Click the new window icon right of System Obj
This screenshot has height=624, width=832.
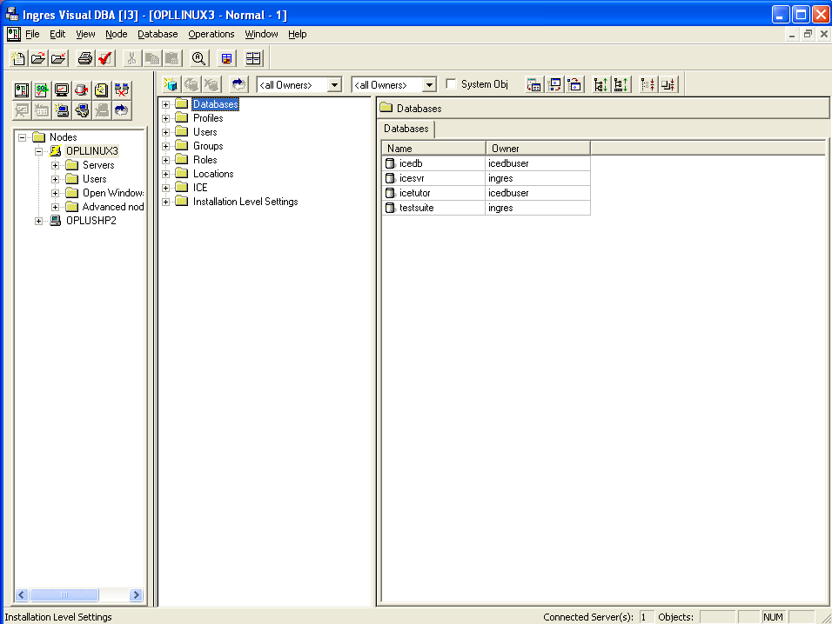[533, 84]
